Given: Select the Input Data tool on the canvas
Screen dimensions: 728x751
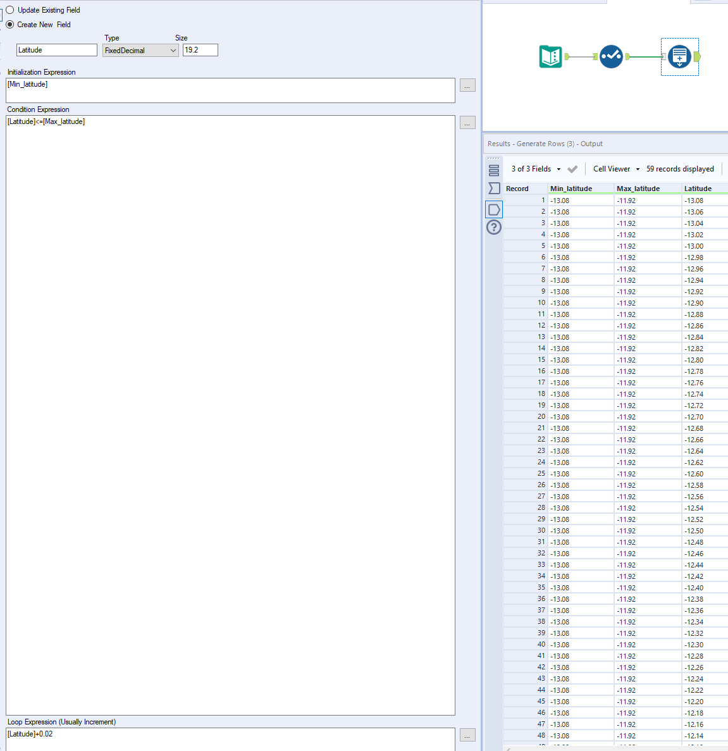Looking at the screenshot, I should [x=550, y=56].
